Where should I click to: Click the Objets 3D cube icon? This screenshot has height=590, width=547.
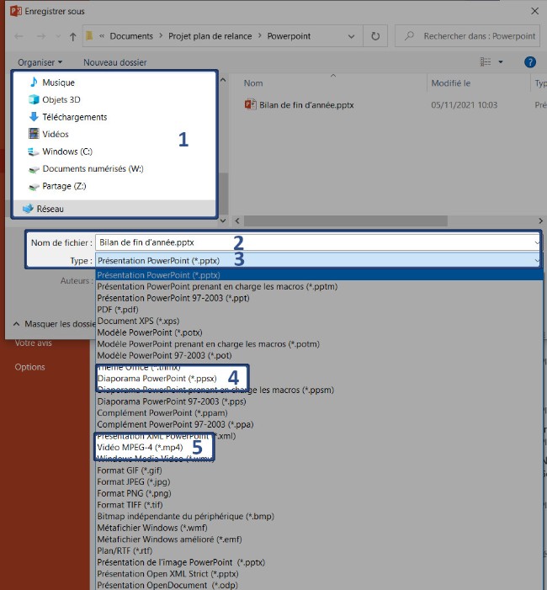tap(34, 99)
